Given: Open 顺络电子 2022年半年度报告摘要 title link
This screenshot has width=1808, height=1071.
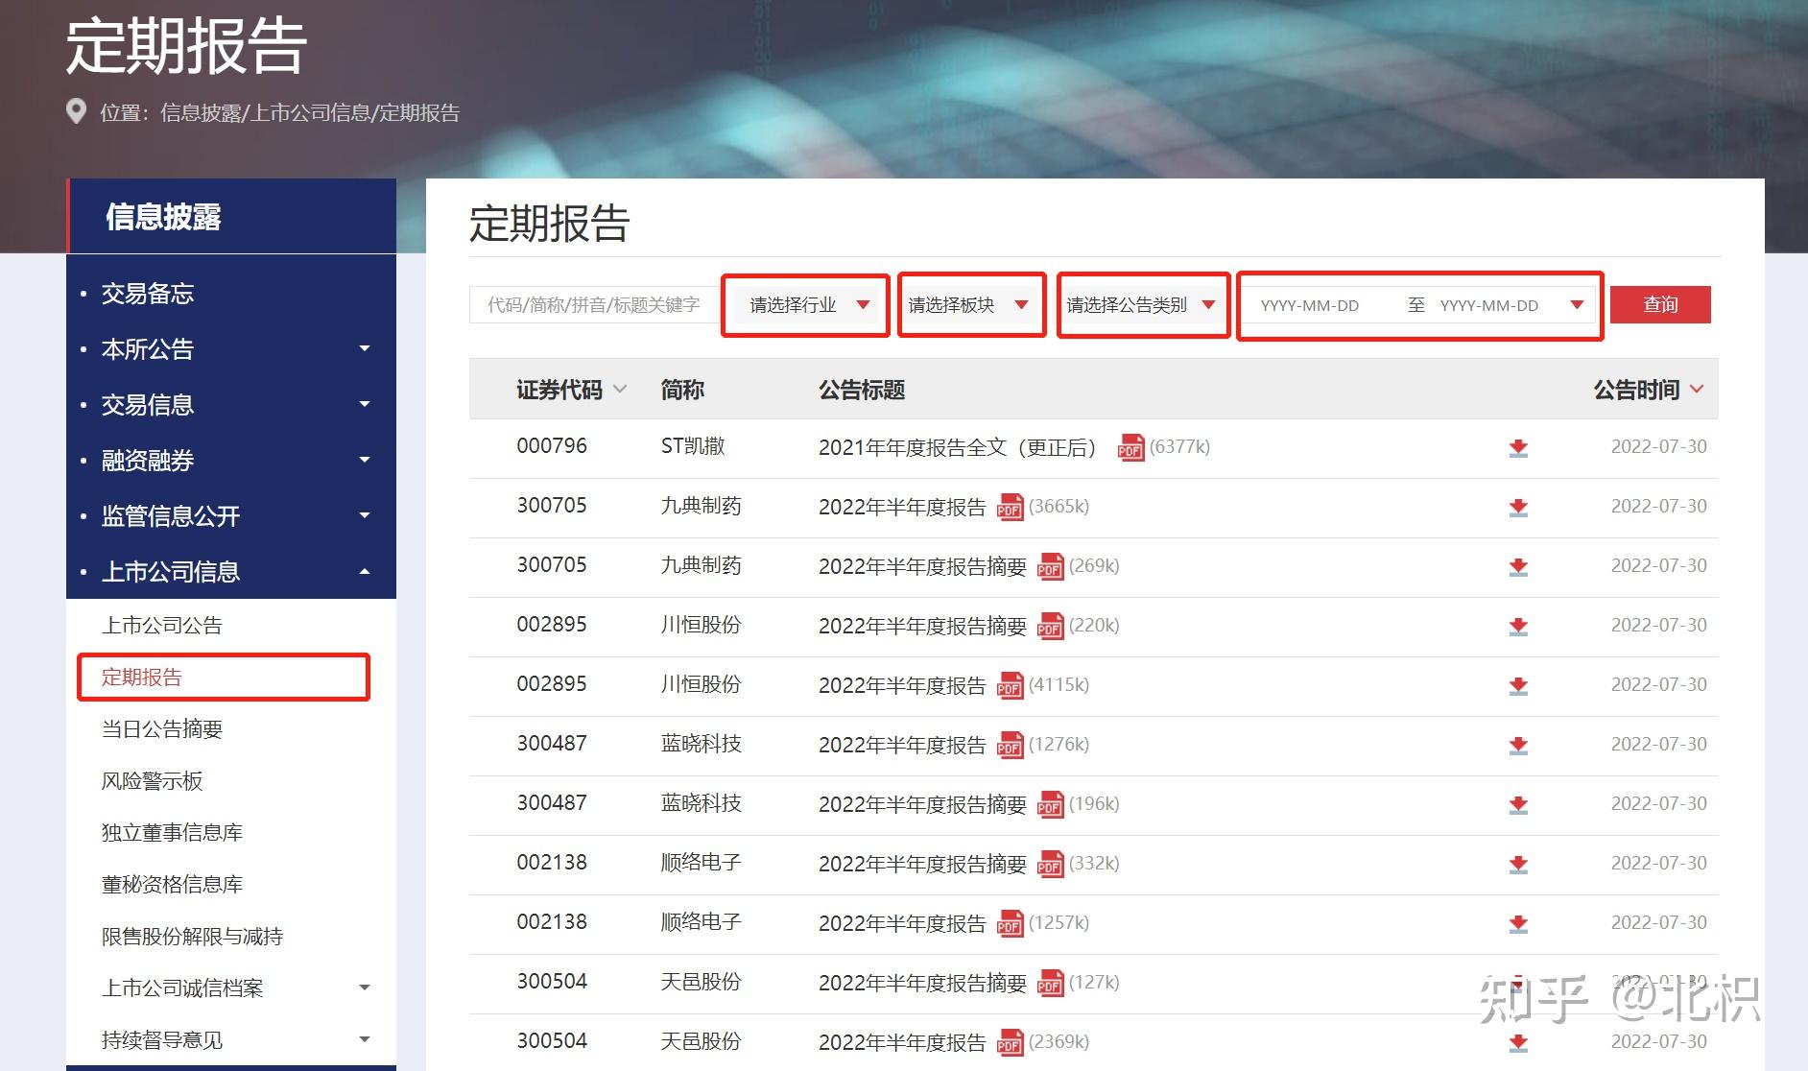Looking at the screenshot, I should coord(922,864).
